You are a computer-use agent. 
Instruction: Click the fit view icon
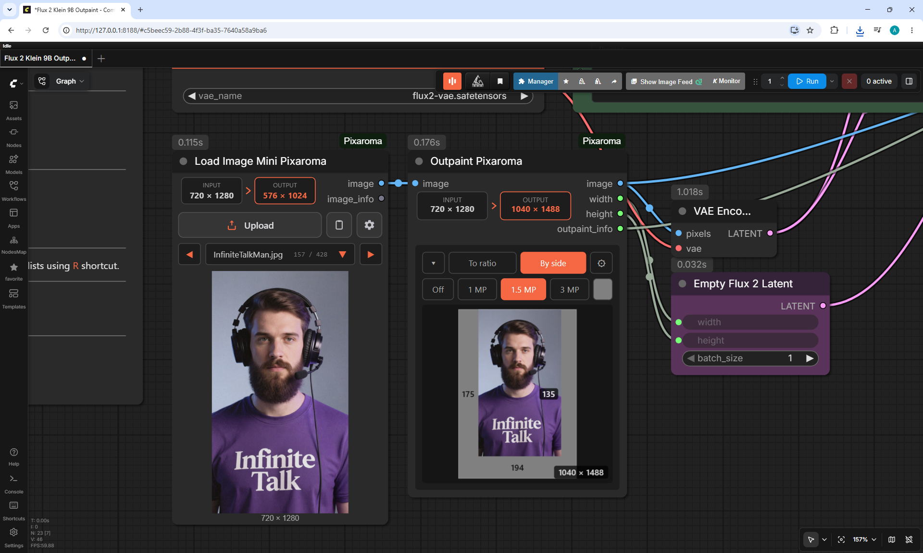point(841,540)
